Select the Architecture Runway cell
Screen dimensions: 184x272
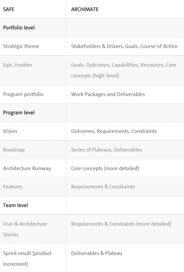pyautogui.click(x=33, y=168)
